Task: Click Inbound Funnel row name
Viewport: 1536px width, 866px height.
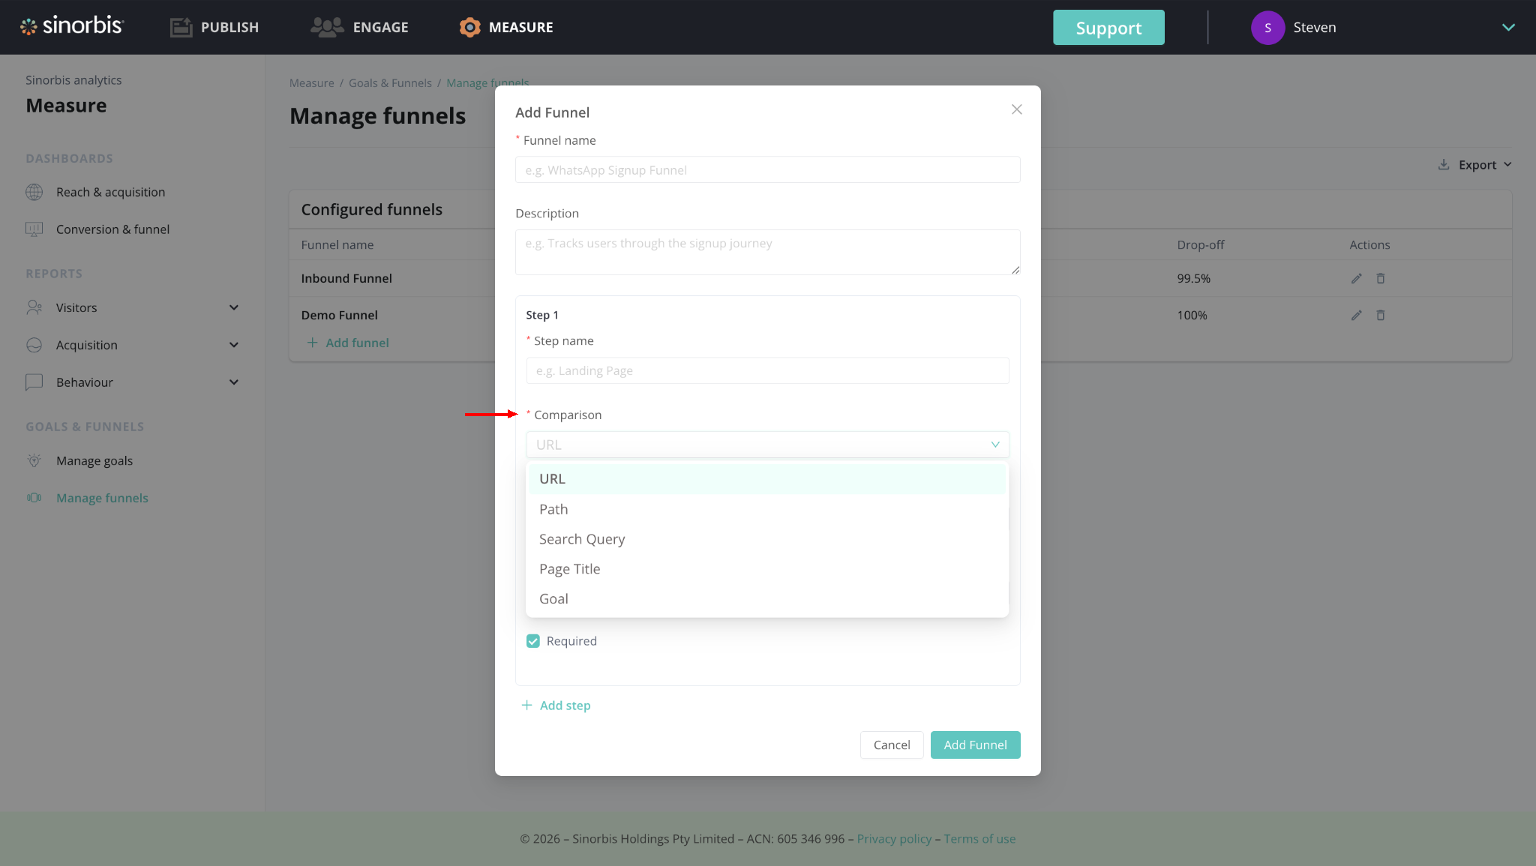Action: [x=346, y=278]
